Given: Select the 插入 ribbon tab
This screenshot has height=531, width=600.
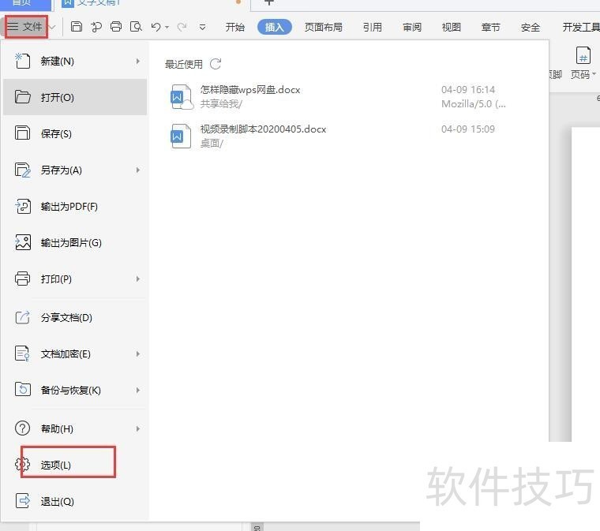Looking at the screenshot, I should (275, 27).
